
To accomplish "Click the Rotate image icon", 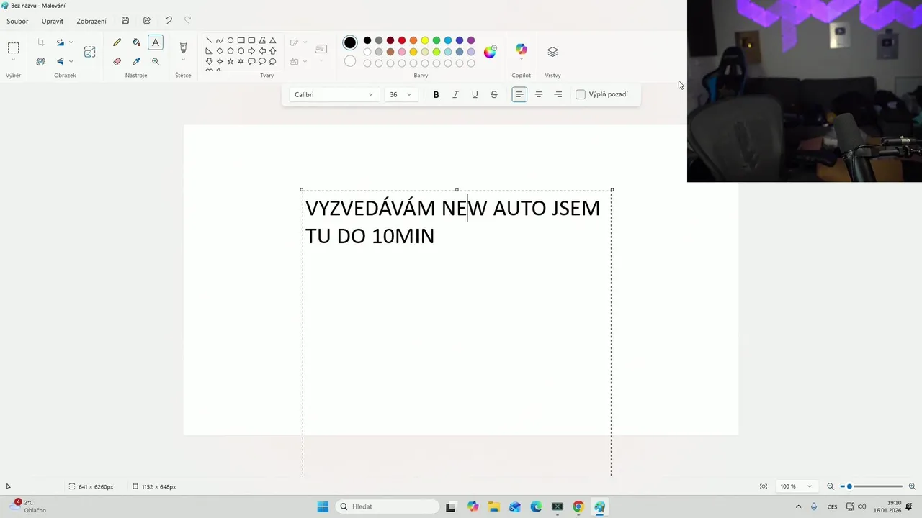I will (61, 42).
